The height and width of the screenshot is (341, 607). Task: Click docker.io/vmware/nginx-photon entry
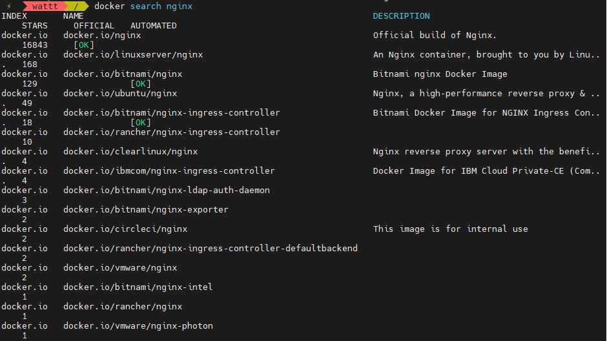click(138, 325)
